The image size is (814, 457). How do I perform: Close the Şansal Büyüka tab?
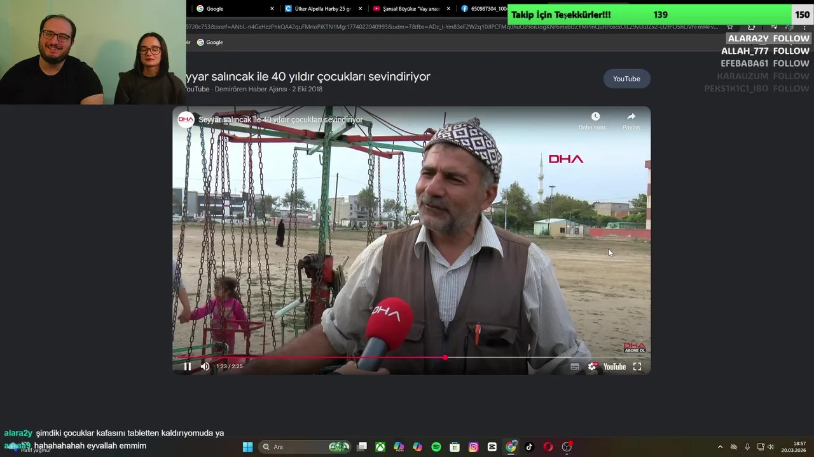(x=448, y=9)
